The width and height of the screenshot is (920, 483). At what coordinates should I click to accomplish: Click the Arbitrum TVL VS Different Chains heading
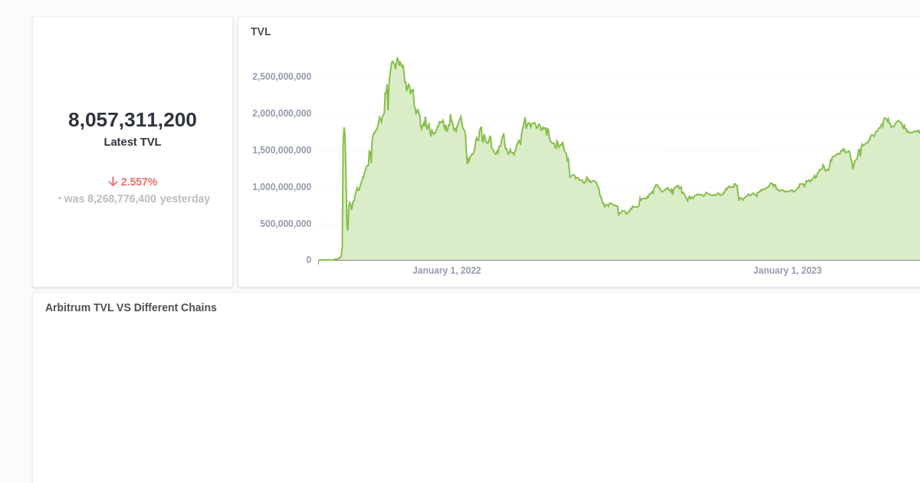(130, 307)
